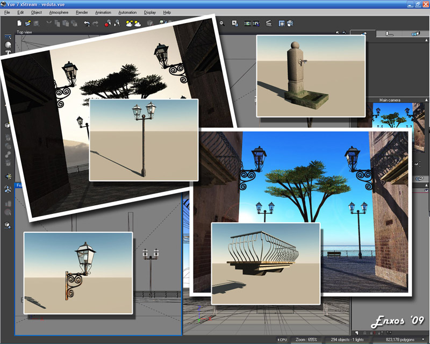This screenshot has width=430, height=344.
Task: Open a scene file with folder icon
Action: pos(28,23)
